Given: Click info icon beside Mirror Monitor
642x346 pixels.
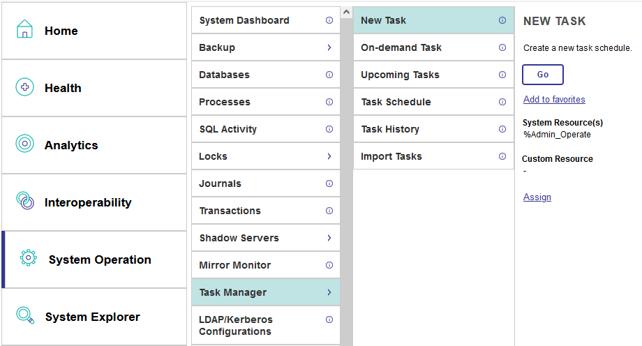Looking at the screenshot, I should click(329, 265).
